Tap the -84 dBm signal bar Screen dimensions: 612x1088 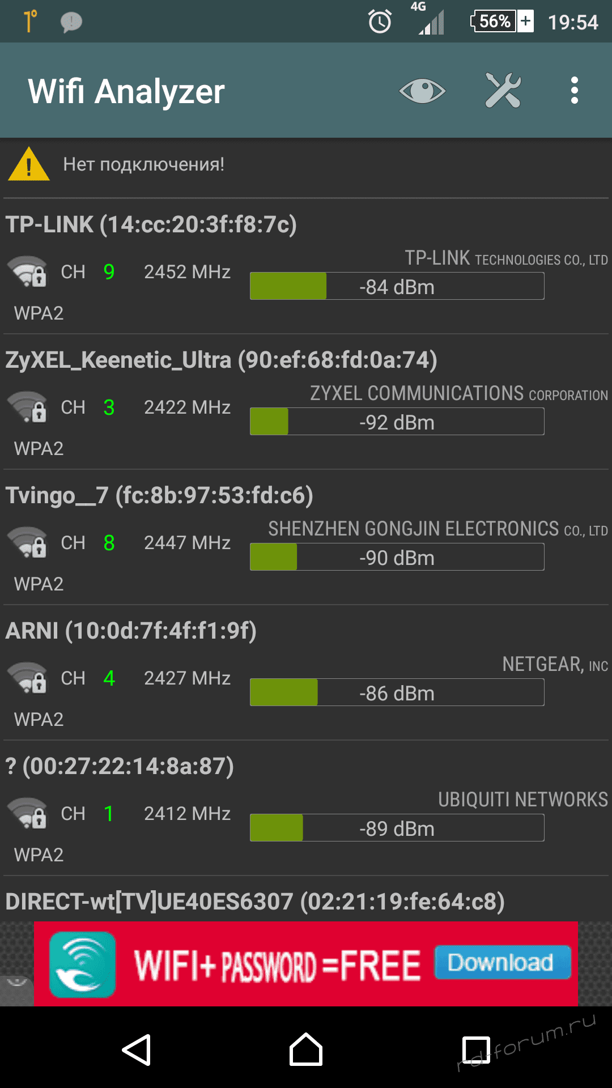tap(397, 287)
